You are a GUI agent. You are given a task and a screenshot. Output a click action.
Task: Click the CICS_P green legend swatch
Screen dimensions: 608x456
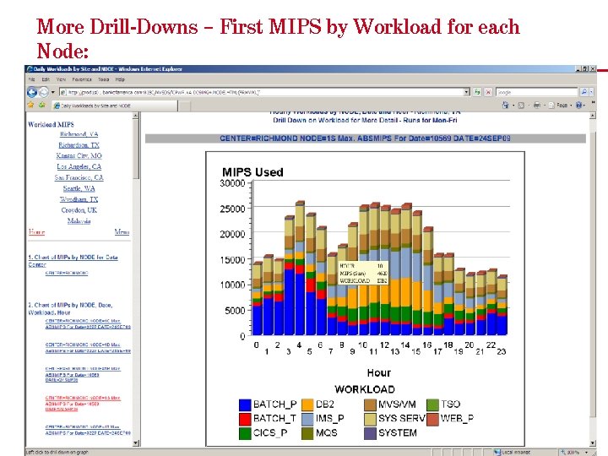tap(245, 433)
